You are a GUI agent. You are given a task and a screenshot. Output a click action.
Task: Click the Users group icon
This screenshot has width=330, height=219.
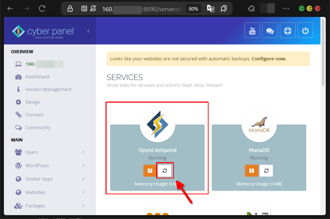(18, 152)
